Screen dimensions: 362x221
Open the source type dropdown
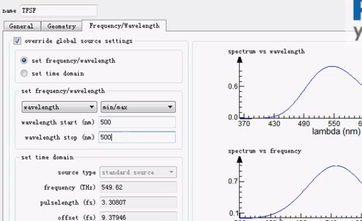coord(138,172)
